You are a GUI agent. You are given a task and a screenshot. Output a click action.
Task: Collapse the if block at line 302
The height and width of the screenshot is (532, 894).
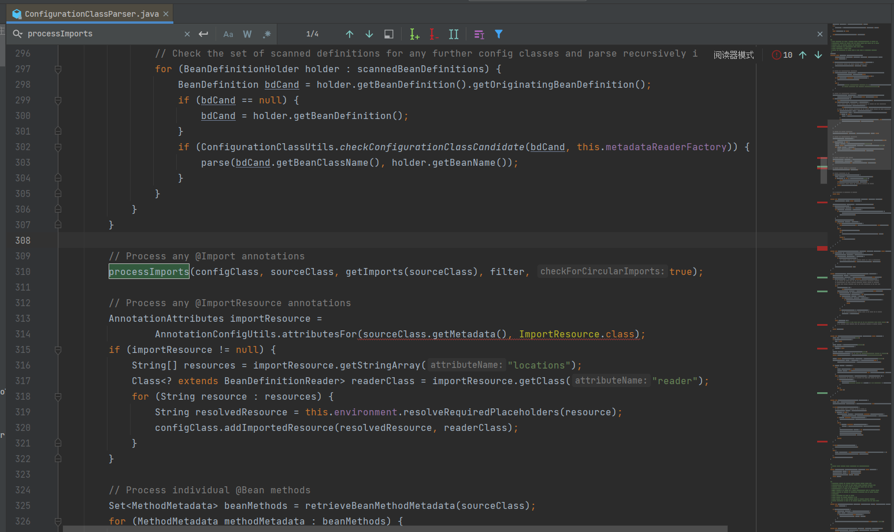pos(58,147)
